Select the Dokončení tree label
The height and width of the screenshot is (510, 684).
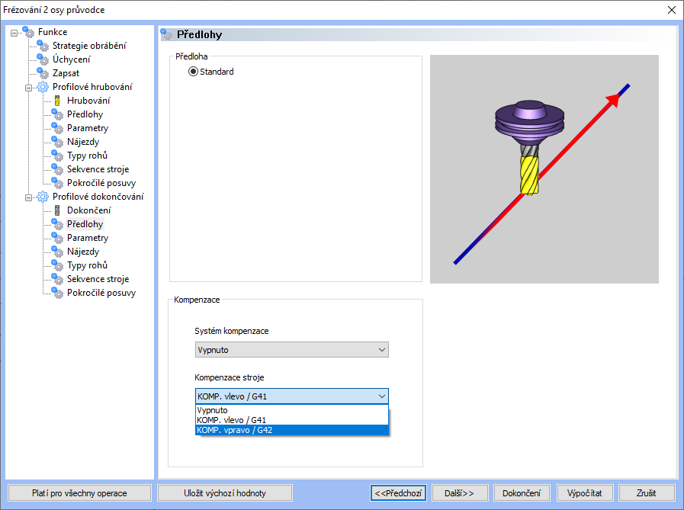89,210
